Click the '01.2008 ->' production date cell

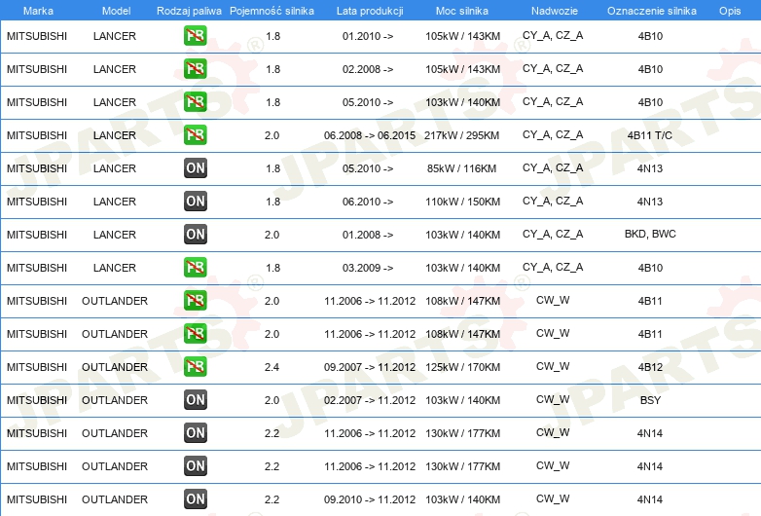pos(368,235)
